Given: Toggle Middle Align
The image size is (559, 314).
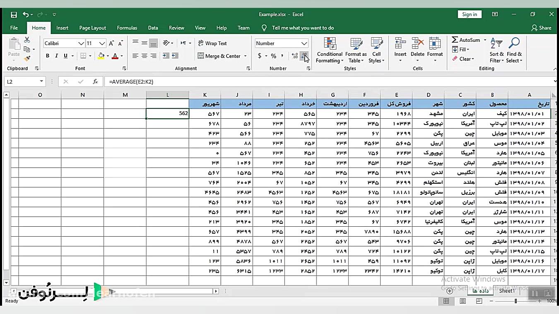Looking at the screenshot, I should coord(145,43).
